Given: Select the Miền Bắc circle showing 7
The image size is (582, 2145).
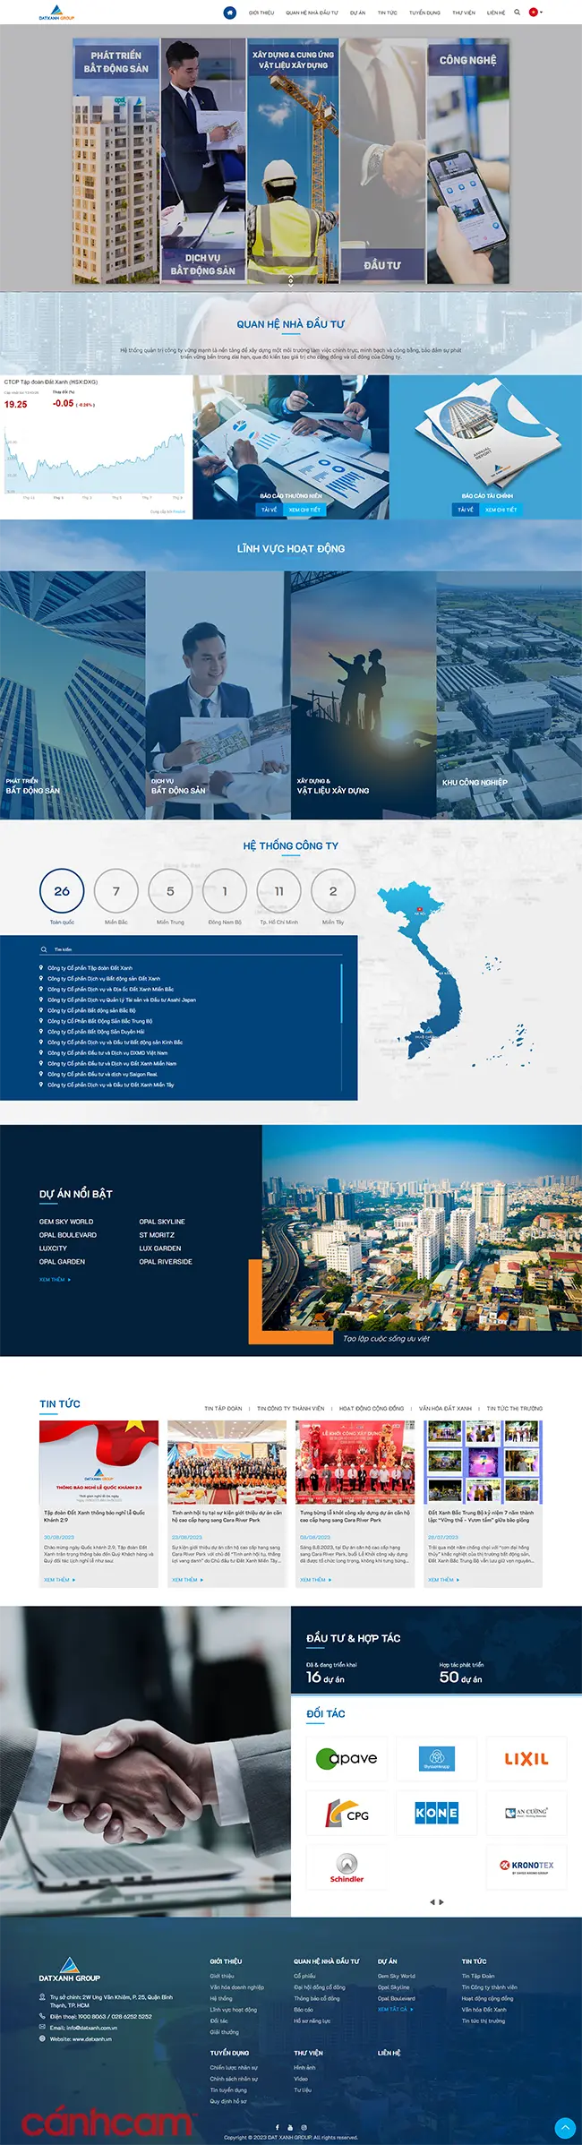Looking at the screenshot, I should tap(116, 891).
